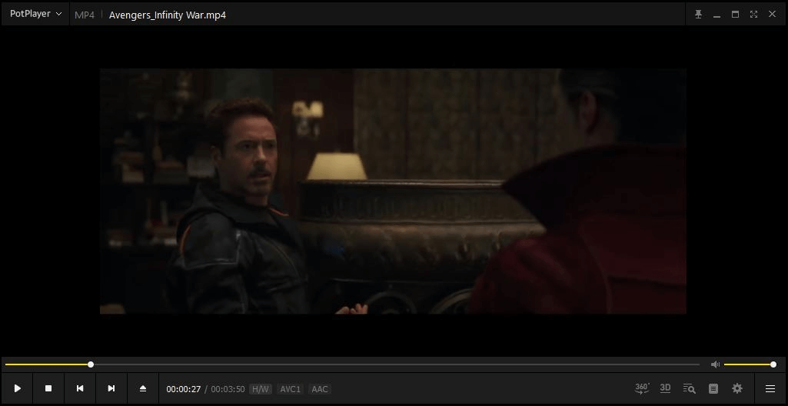Mute the audio via speaker icon
Image resolution: width=788 pixels, height=406 pixels.
tap(715, 364)
